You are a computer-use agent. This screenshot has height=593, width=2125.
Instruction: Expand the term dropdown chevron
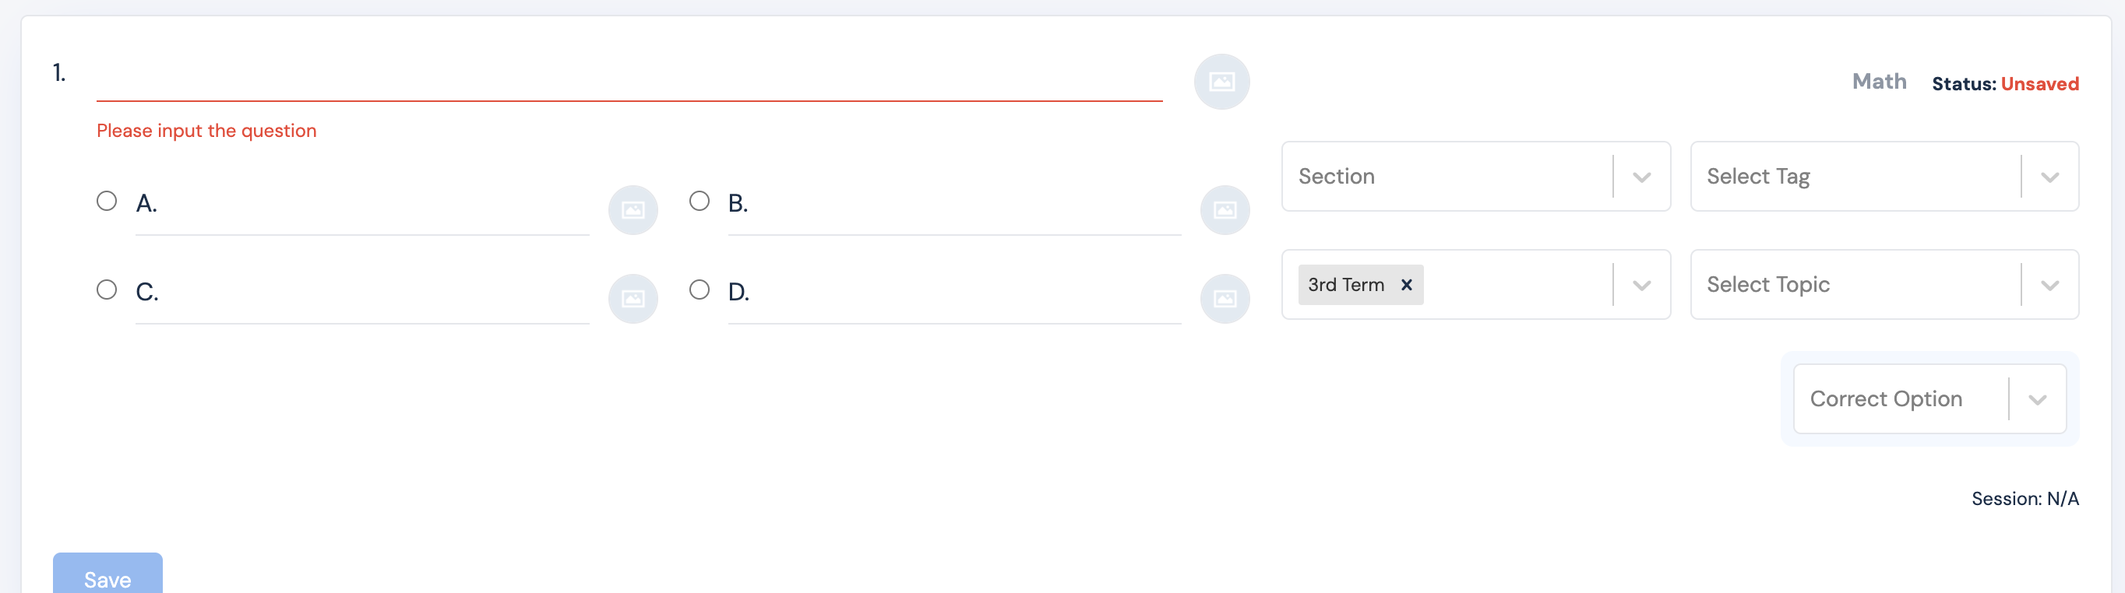(x=1641, y=285)
